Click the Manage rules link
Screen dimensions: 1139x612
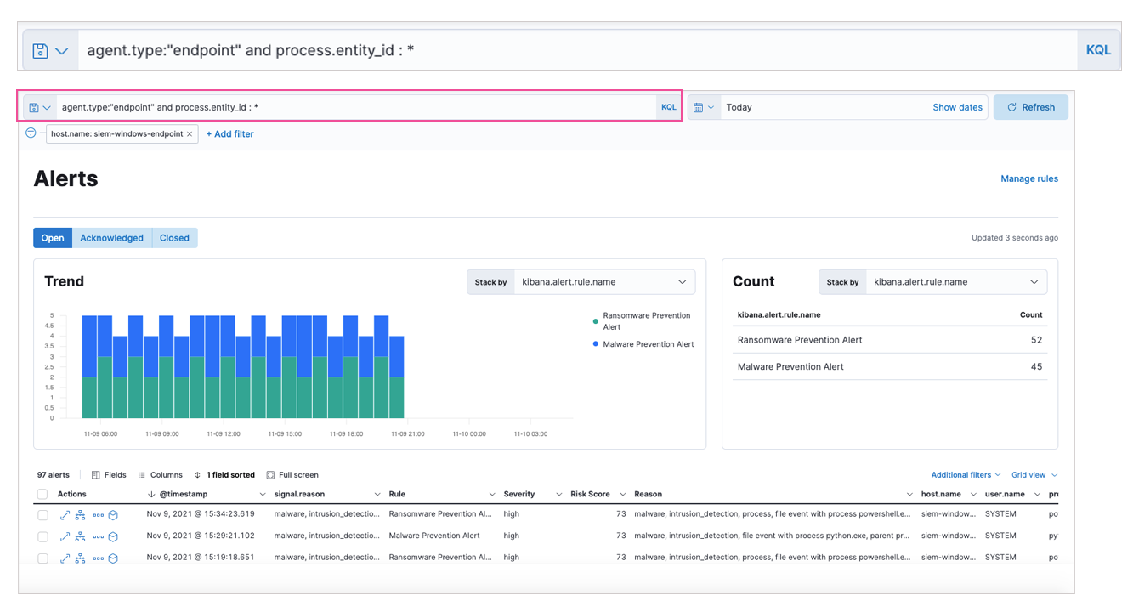[1029, 178]
